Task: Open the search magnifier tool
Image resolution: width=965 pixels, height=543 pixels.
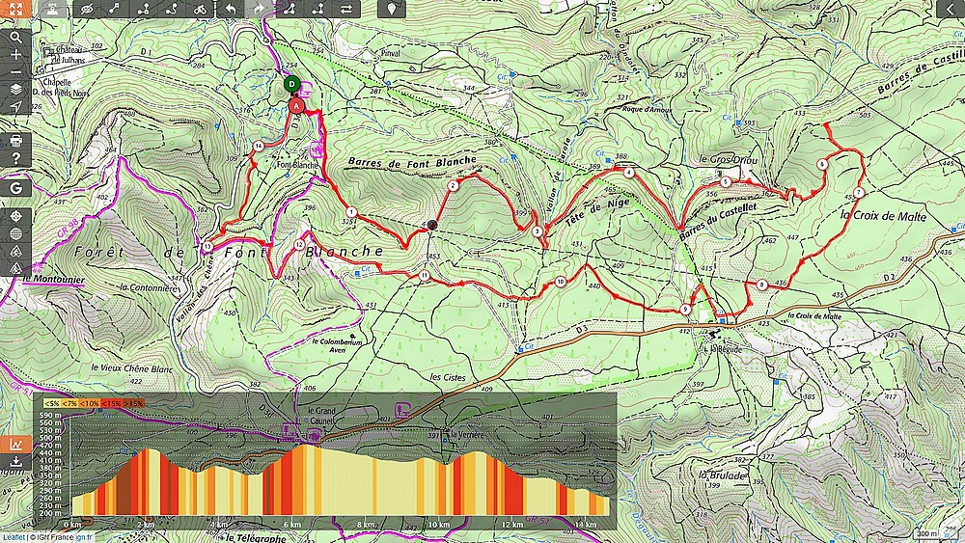Action: [15, 37]
